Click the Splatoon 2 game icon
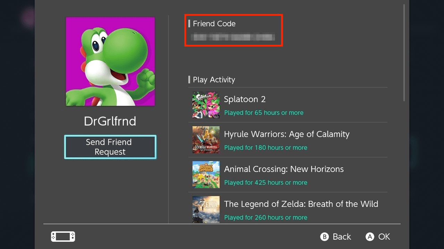The image size is (444, 249). click(x=206, y=105)
